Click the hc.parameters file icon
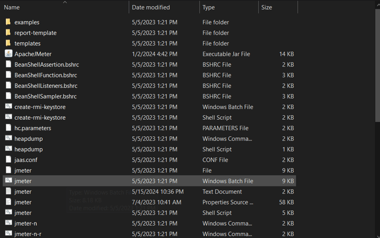 (x=8, y=128)
